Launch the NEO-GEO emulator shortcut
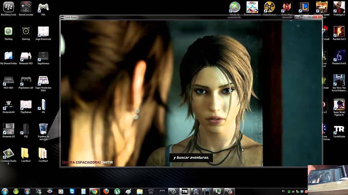This screenshot has height=195, width=348. point(8,82)
